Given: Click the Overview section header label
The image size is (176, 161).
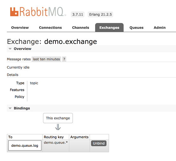Looking at the screenshot, I should point(22,49).
